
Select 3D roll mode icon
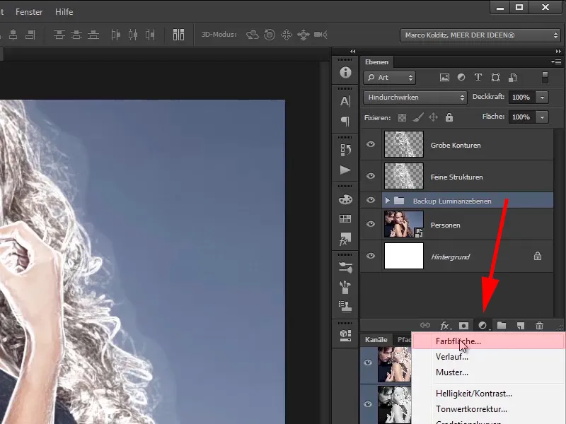pos(270,35)
